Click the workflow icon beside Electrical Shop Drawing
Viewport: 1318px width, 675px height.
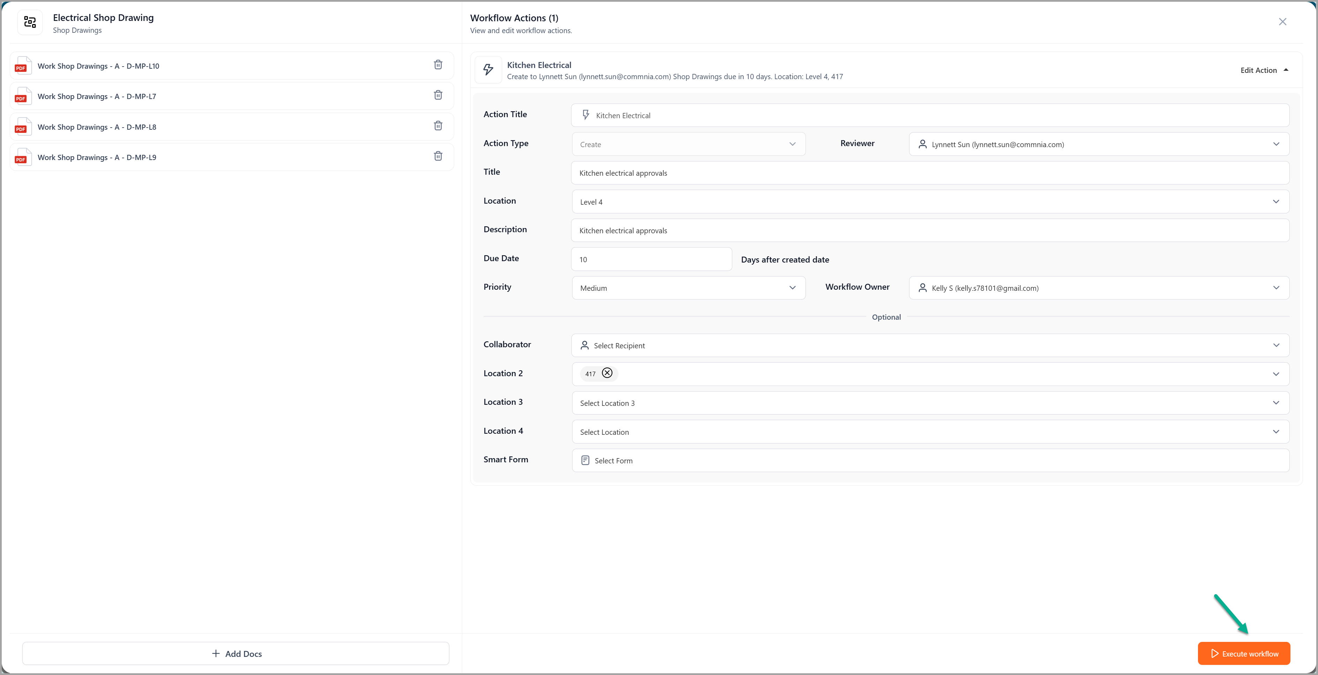(30, 23)
